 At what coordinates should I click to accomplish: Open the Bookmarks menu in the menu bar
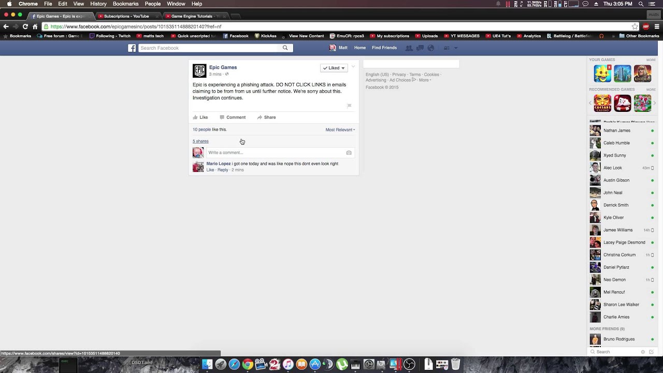(125, 4)
